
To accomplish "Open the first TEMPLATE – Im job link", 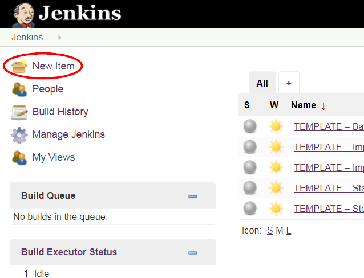I will [329, 147].
